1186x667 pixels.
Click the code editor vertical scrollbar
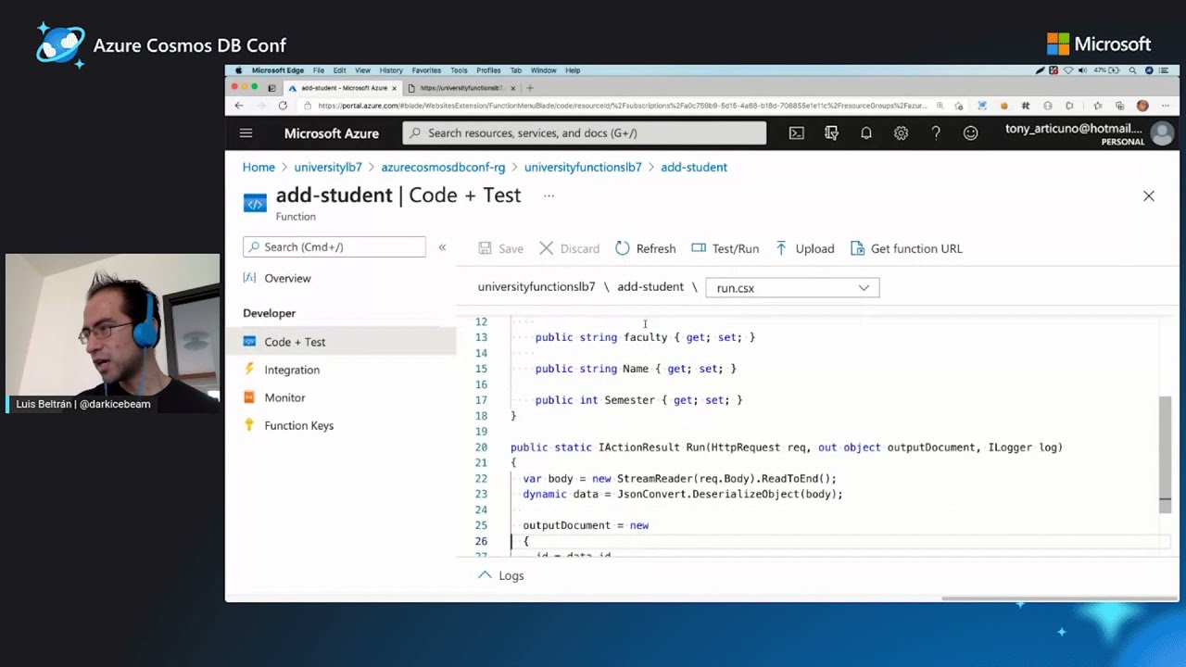(x=1165, y=454)
